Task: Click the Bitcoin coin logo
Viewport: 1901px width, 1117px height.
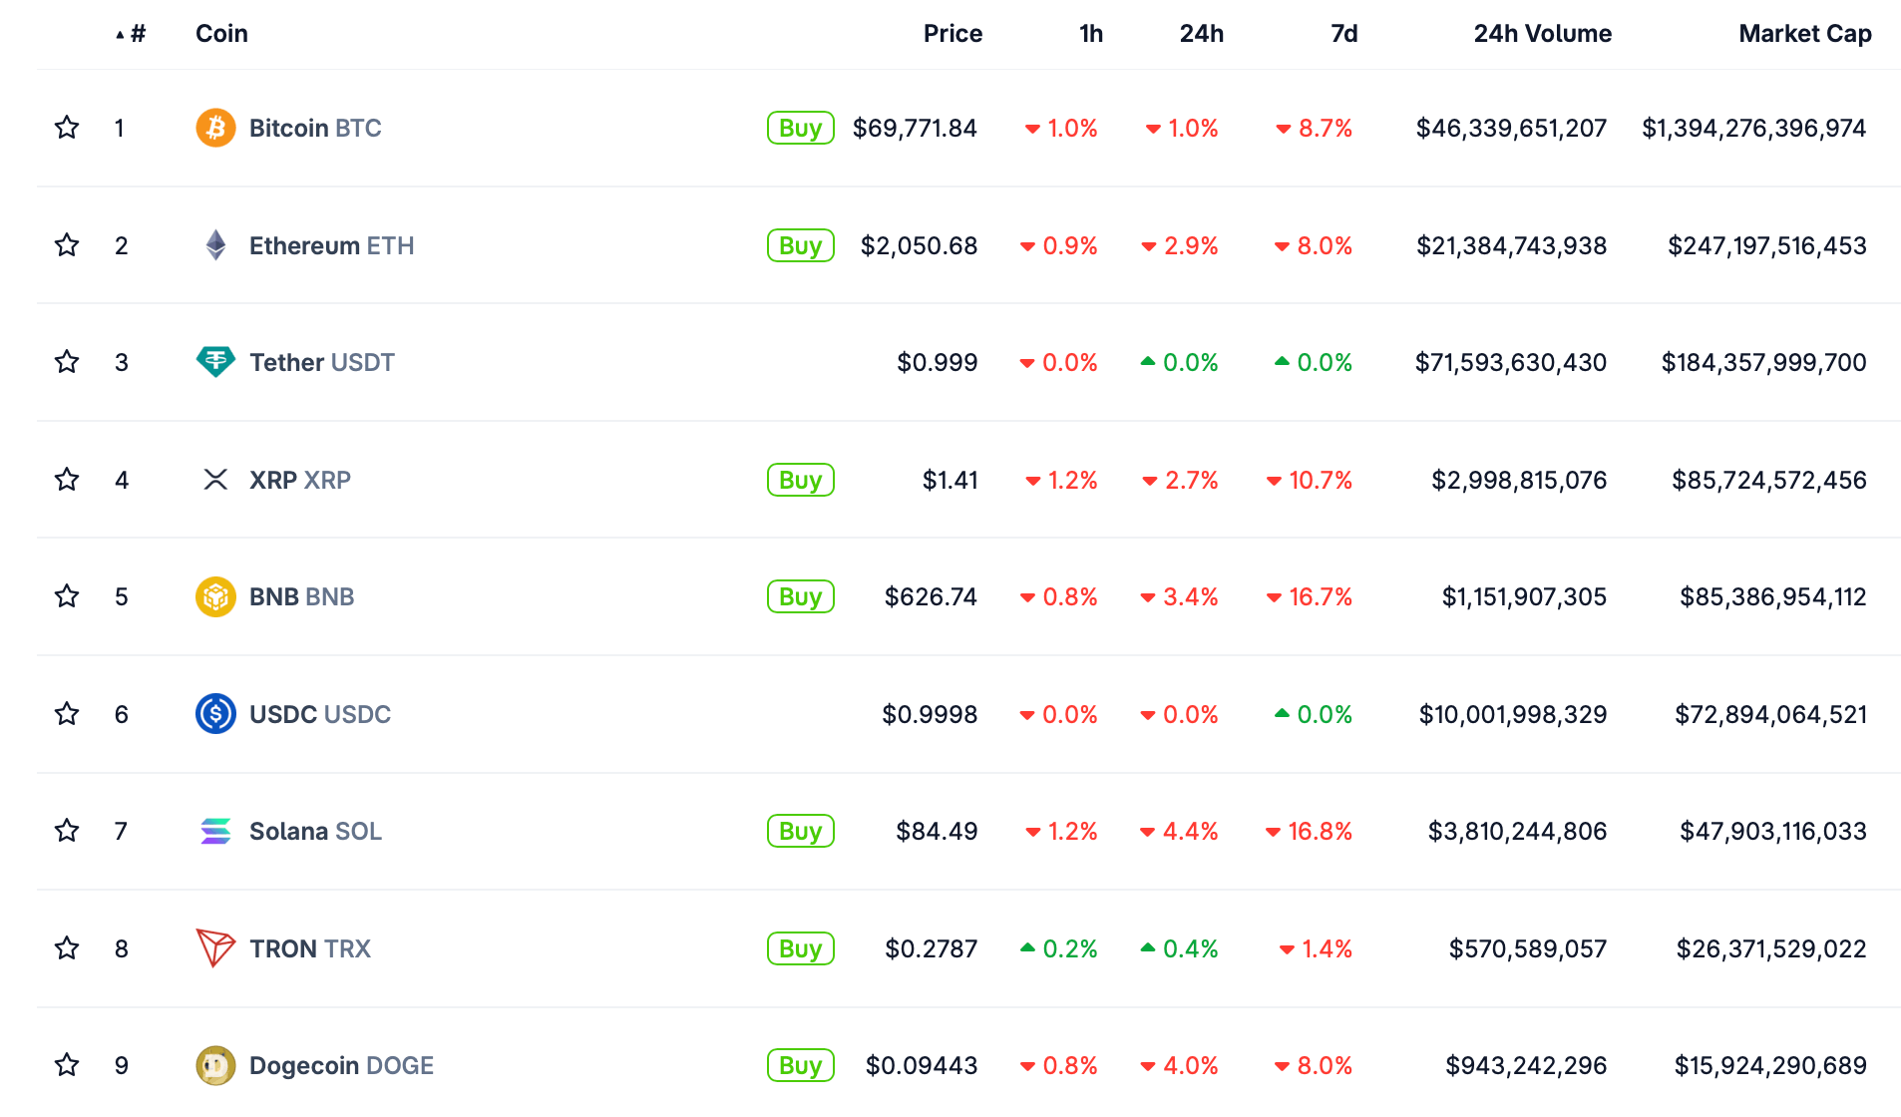Action: tap(215, 128)
